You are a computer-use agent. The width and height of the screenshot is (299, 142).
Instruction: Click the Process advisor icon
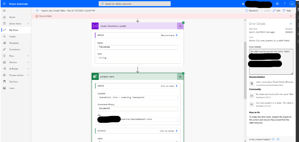coord(4,75)
